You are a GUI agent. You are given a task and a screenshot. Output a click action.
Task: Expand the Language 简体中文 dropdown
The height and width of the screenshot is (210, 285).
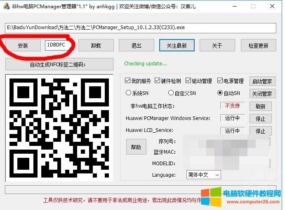click(204, 175)
